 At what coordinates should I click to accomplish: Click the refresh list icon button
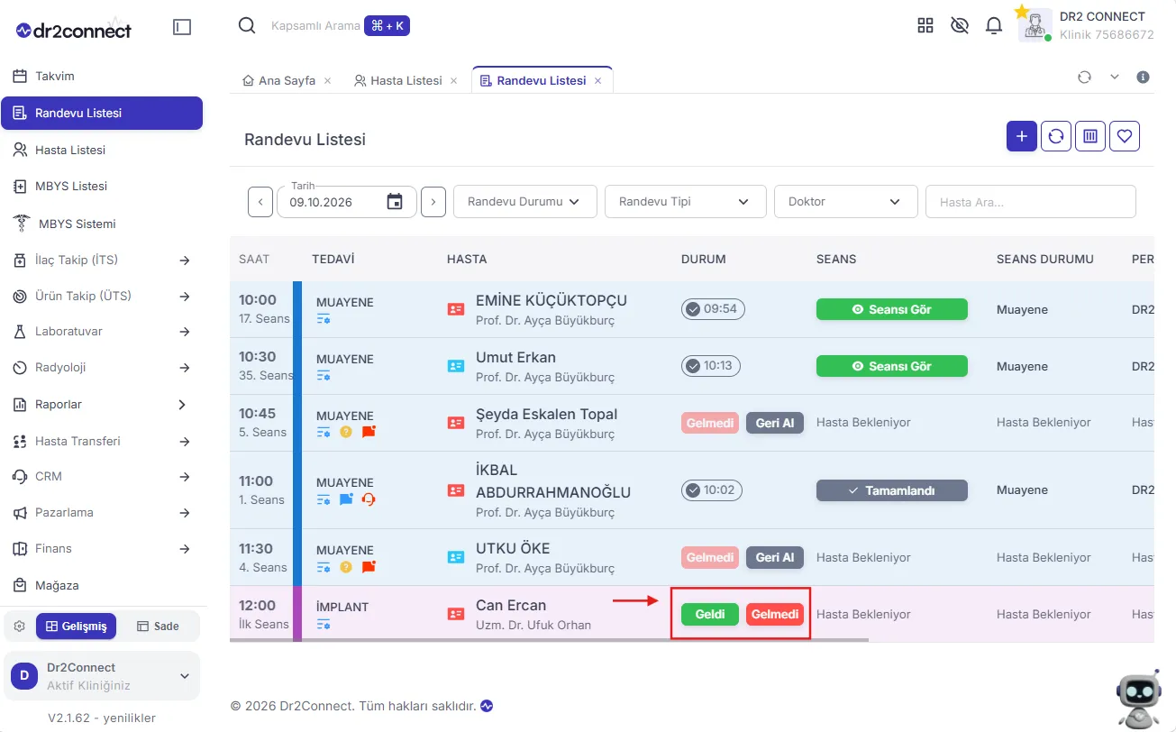click(x=1056, y=136)
